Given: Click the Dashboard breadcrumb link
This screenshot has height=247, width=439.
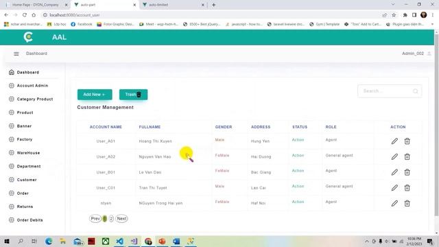Looking at the screenshot, I should click(x=36, y=54).
